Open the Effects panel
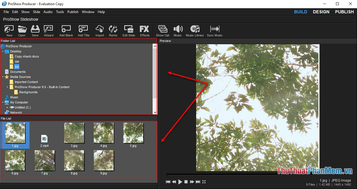Screen dimensions: 357x189 click(144, 30)
